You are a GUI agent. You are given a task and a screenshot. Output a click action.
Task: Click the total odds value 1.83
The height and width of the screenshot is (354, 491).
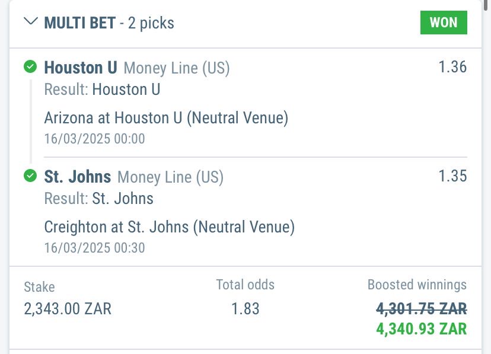click(245, 309)
